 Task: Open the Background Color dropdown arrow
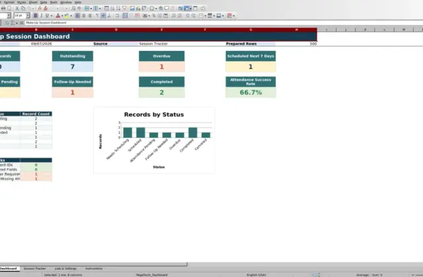(x=71, y=16)
